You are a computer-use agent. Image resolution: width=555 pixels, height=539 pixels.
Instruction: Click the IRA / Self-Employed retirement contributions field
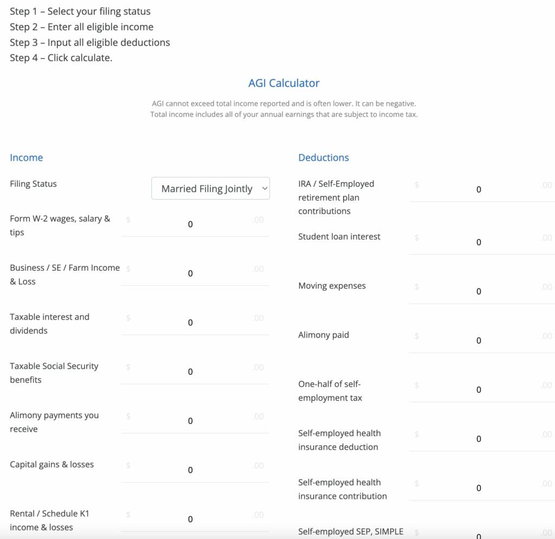(x=479, y=190)
